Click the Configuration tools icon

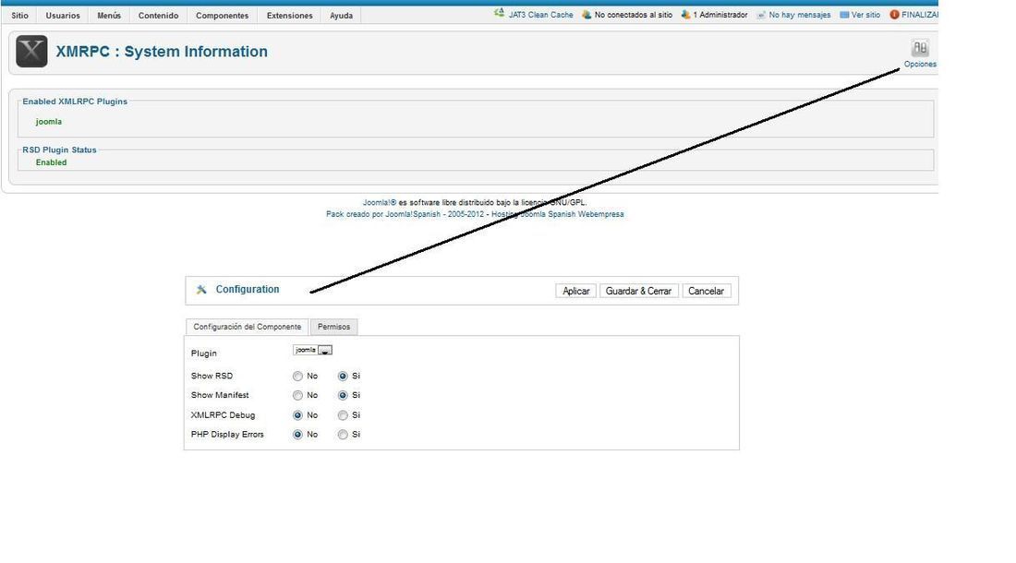[x=201, y=289]
